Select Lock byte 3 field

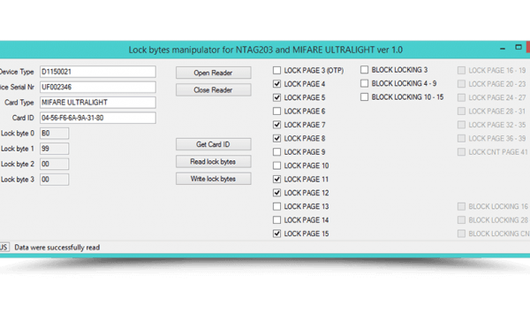point(55,180)
